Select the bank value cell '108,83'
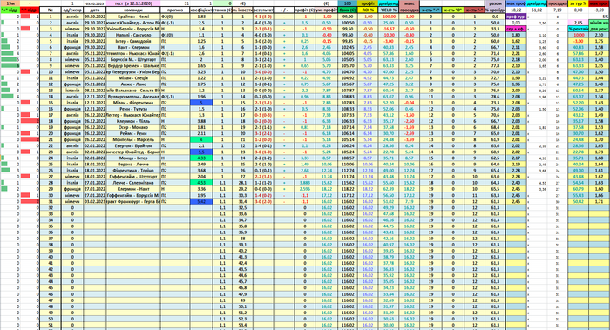 (x=348, y=97)
